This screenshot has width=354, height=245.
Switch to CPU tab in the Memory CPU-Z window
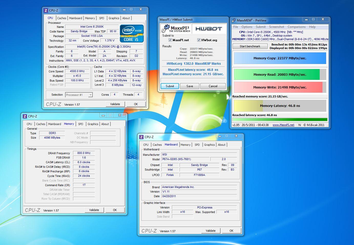click(29, 124)
